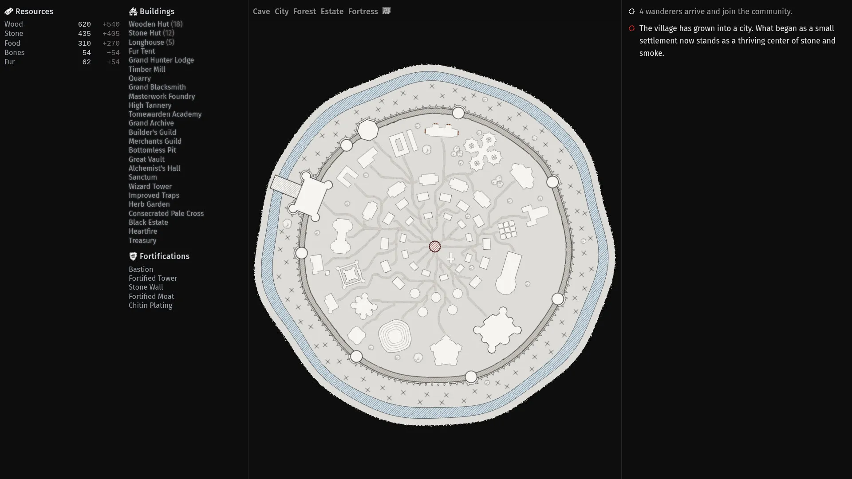Choose Wizard Tower

150,186
